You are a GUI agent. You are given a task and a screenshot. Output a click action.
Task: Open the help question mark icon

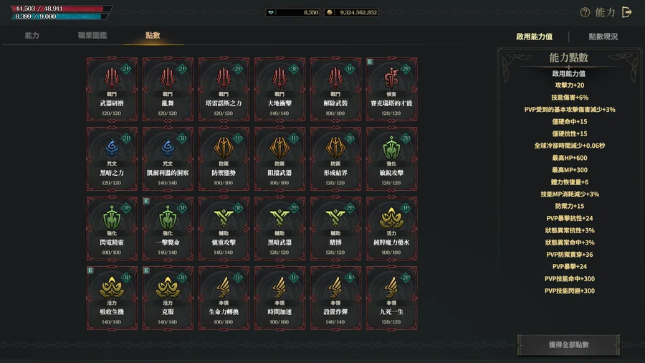click(585, 12)
